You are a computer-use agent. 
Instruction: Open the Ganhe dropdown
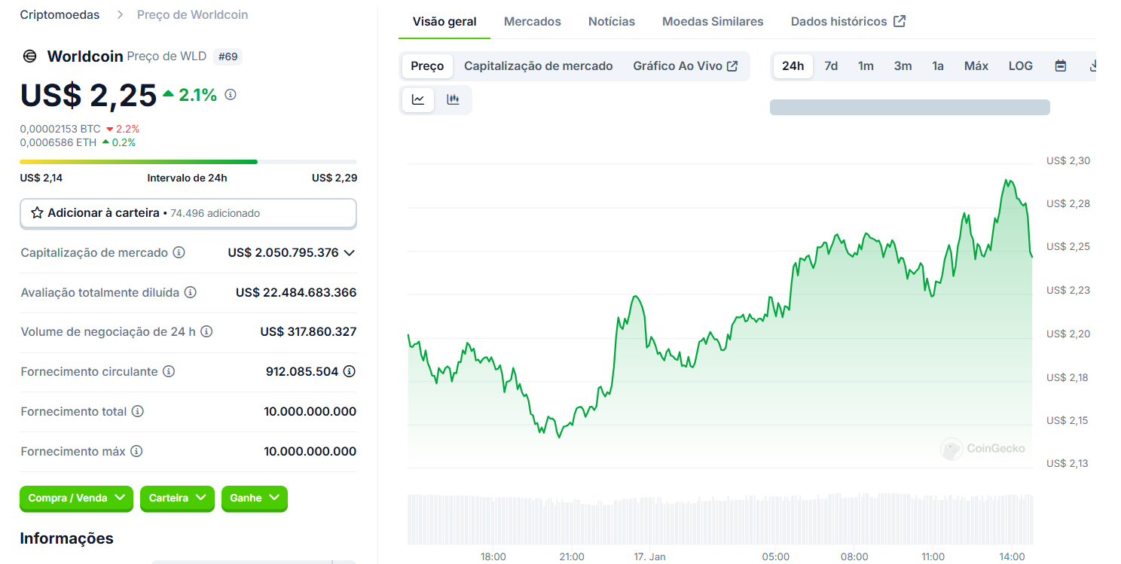255,498
